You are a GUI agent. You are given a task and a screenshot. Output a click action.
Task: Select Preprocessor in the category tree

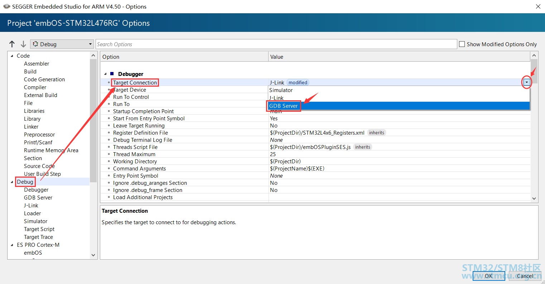(39, 135)
